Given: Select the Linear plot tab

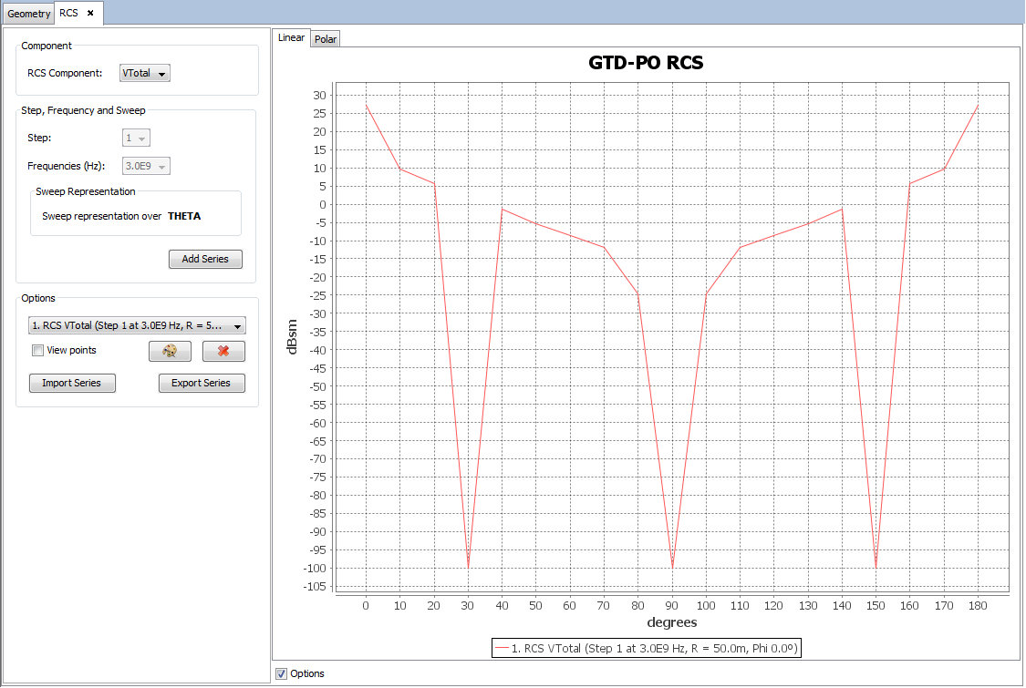Looking at the screenshot, I should [x=291, y=38].
